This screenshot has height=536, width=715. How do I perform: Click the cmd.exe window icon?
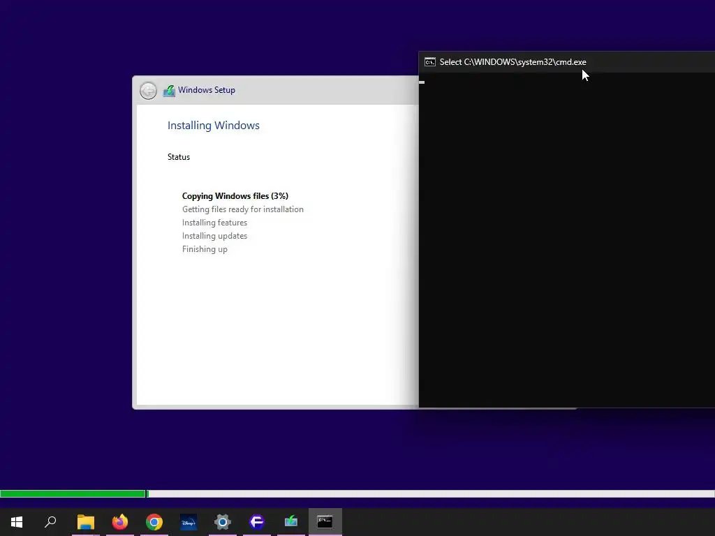[430, 62]
